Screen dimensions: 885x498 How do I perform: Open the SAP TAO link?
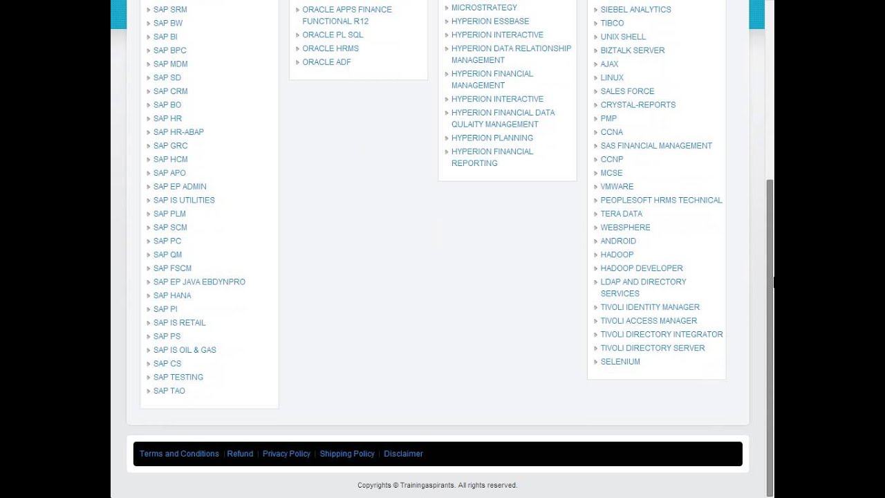tap(169, 391)
